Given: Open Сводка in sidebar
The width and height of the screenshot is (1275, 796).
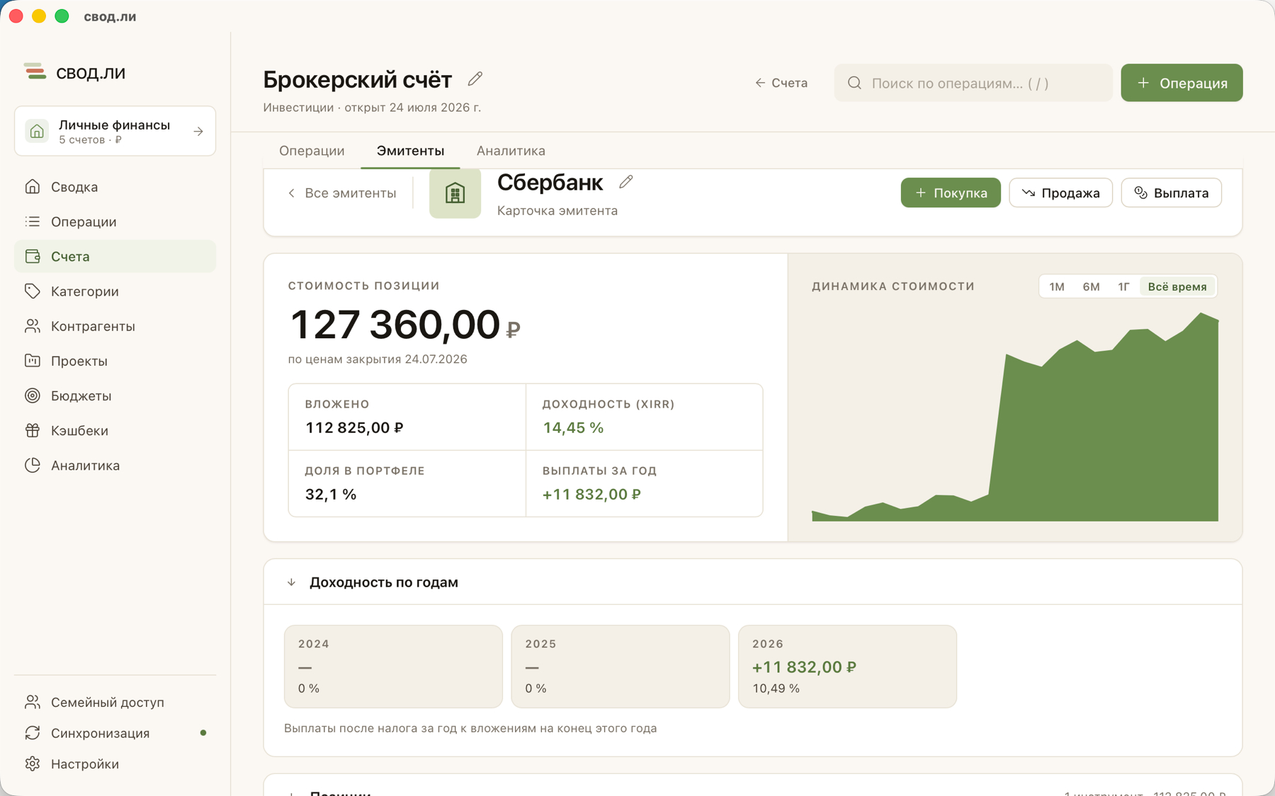Looking at the screenshot, I should (115, 187).
